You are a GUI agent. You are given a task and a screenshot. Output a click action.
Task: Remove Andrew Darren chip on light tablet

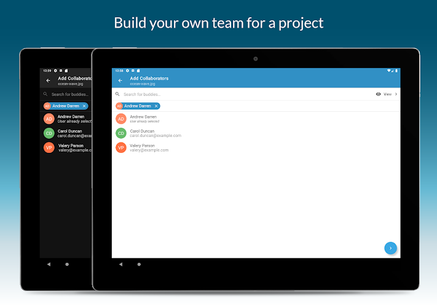[x=156, y=106]
